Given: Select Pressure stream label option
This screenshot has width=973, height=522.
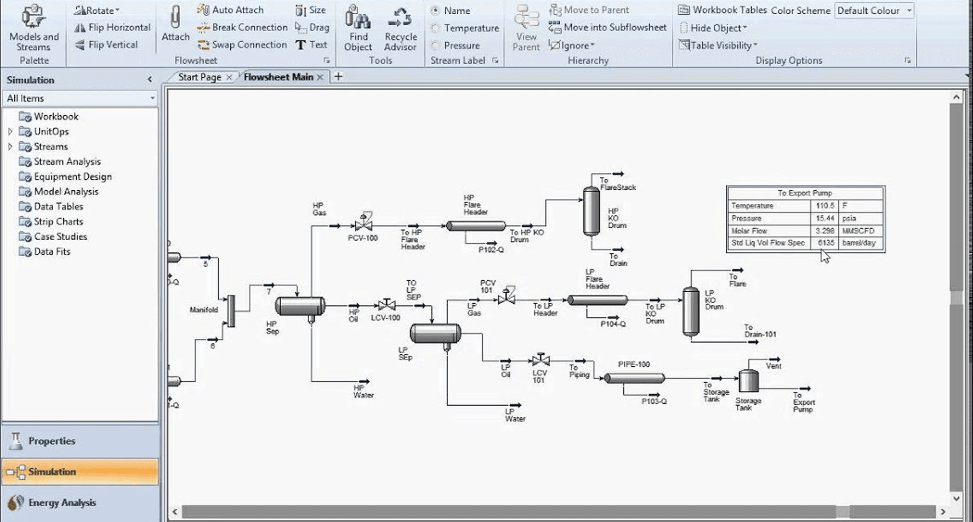Looking at the screenshot, I should coord(456,46).
